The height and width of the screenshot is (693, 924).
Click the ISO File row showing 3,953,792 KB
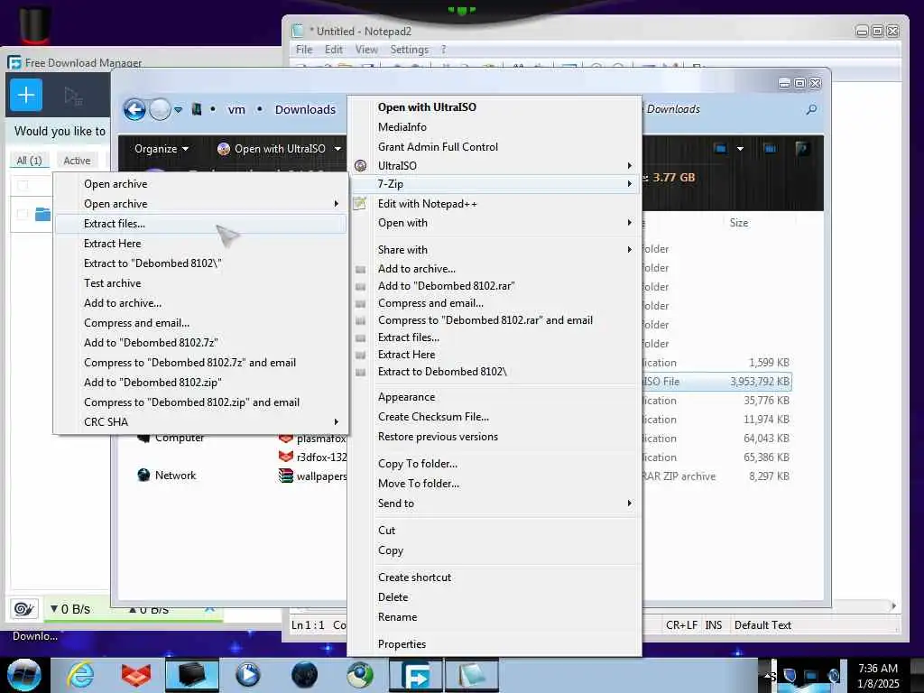[716, 382]
